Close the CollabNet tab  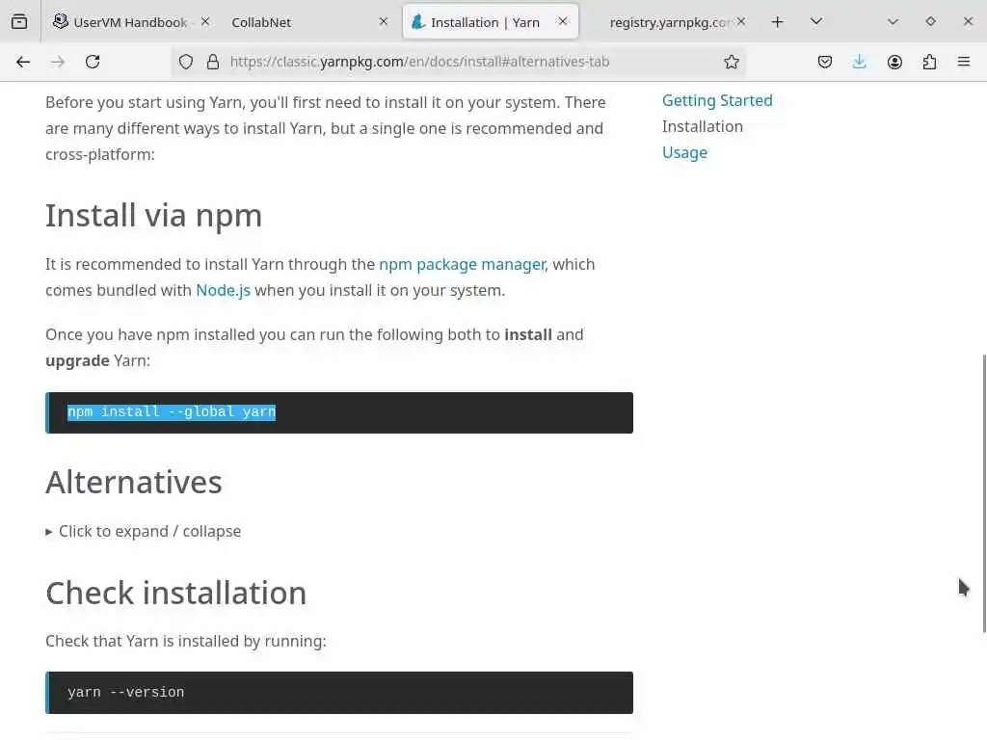(x=384, y=21)
